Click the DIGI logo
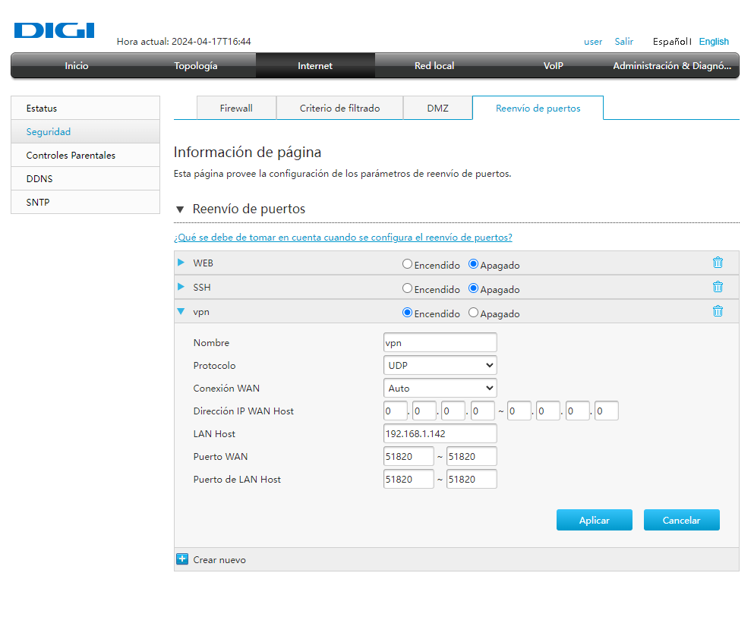754x617 pixels. 54,30
